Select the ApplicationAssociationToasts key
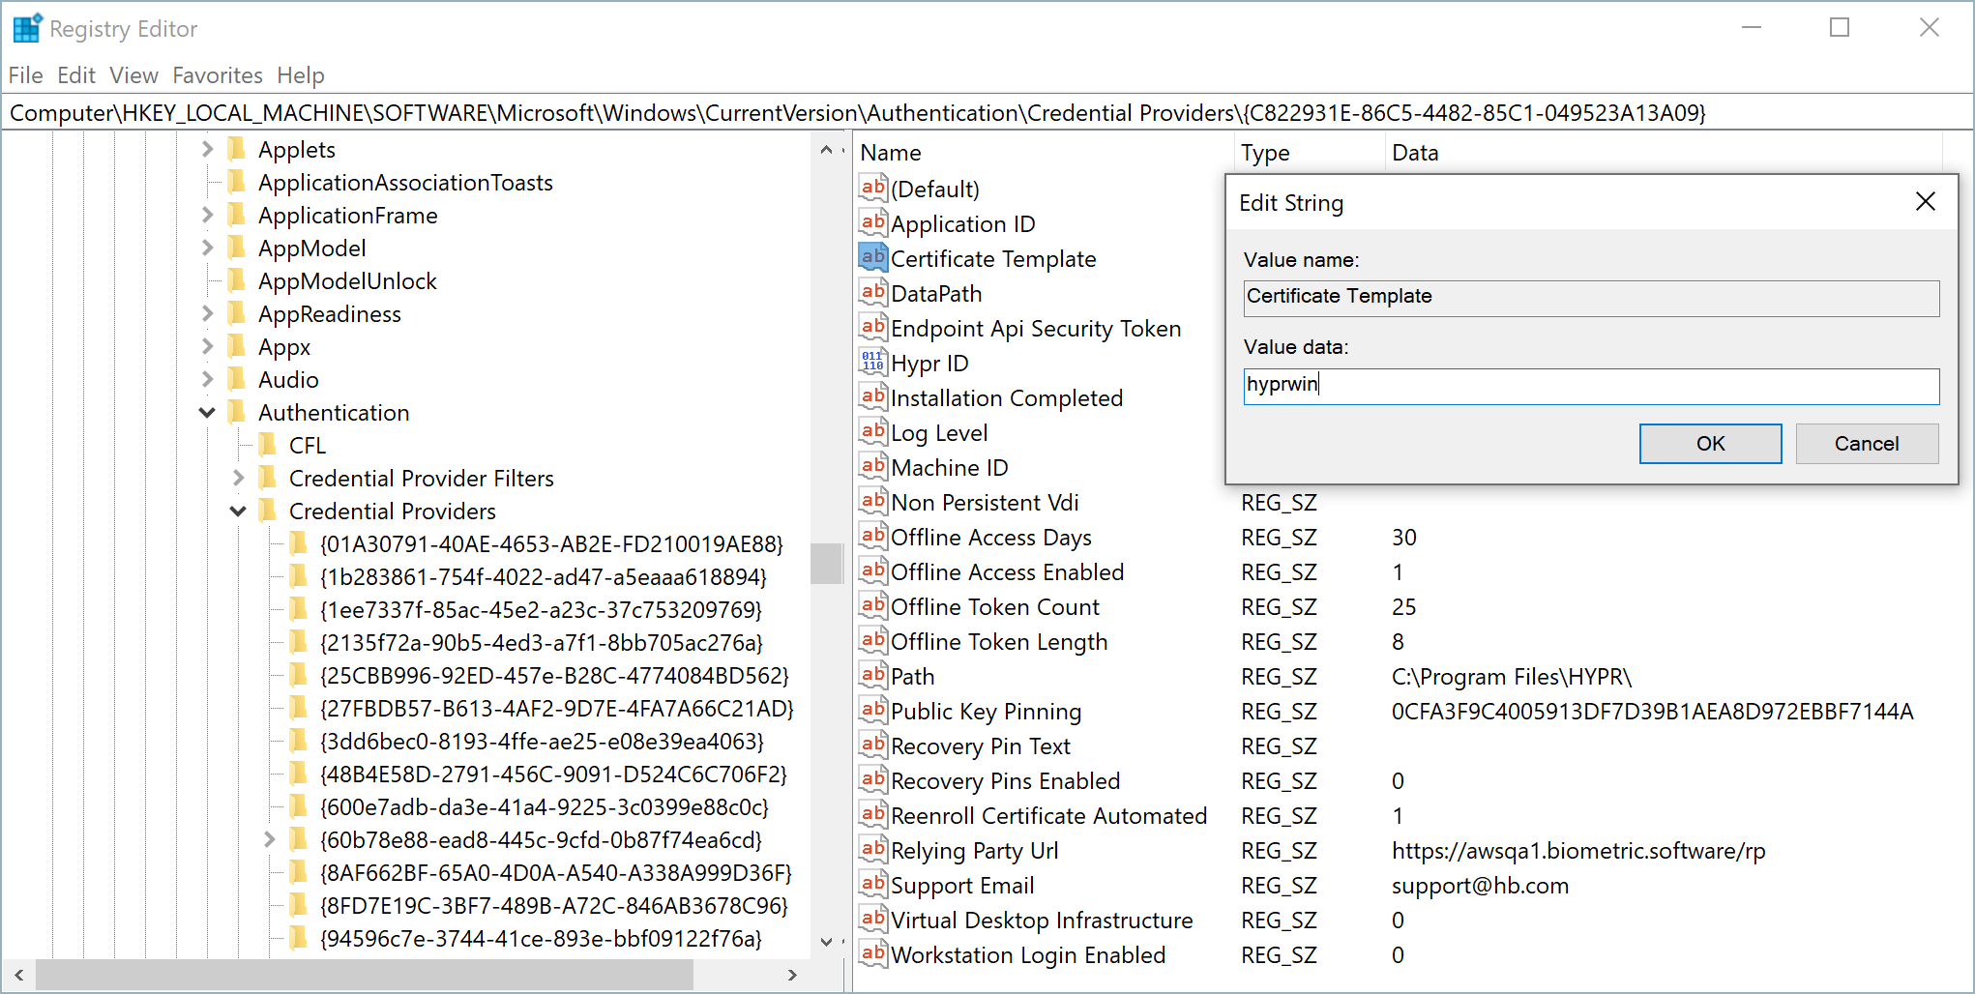Screen dimensions: 1975x994 [405, 182]
